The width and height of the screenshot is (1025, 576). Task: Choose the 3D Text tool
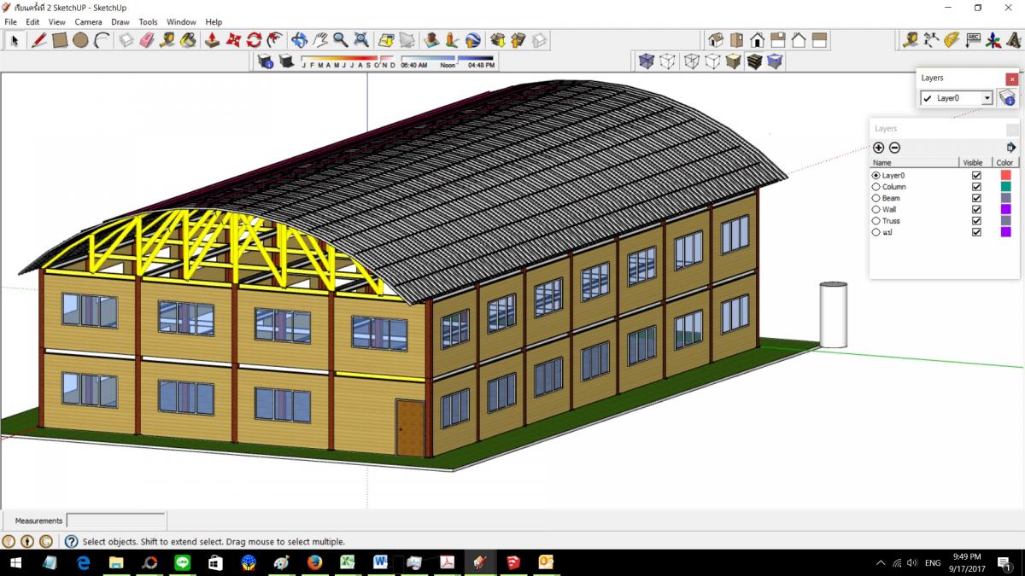pyautogui.click(x=1014, y=40)
